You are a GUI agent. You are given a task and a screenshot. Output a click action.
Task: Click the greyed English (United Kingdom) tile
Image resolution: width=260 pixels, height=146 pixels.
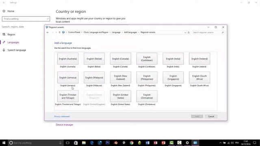click(x=94, y=97)
